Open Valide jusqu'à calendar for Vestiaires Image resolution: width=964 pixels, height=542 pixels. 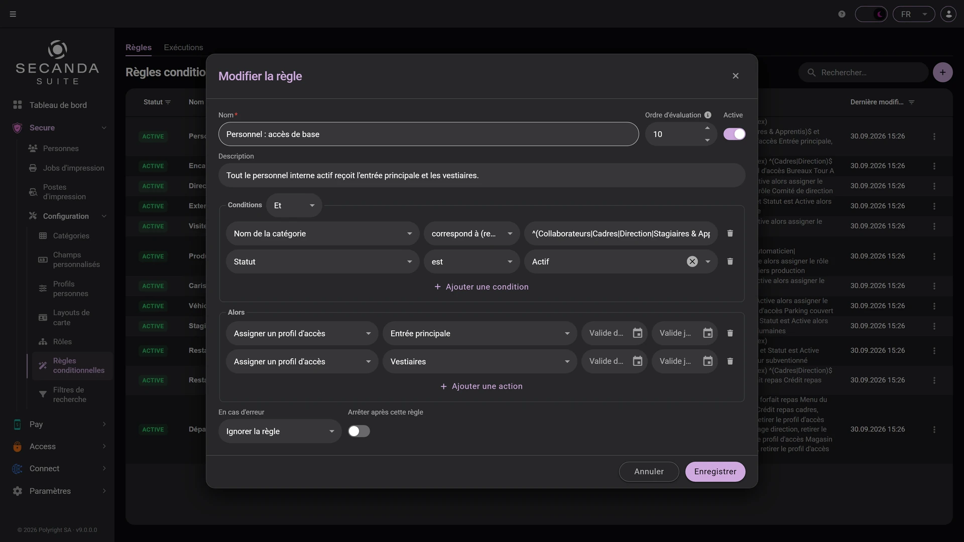click(707, 361)
